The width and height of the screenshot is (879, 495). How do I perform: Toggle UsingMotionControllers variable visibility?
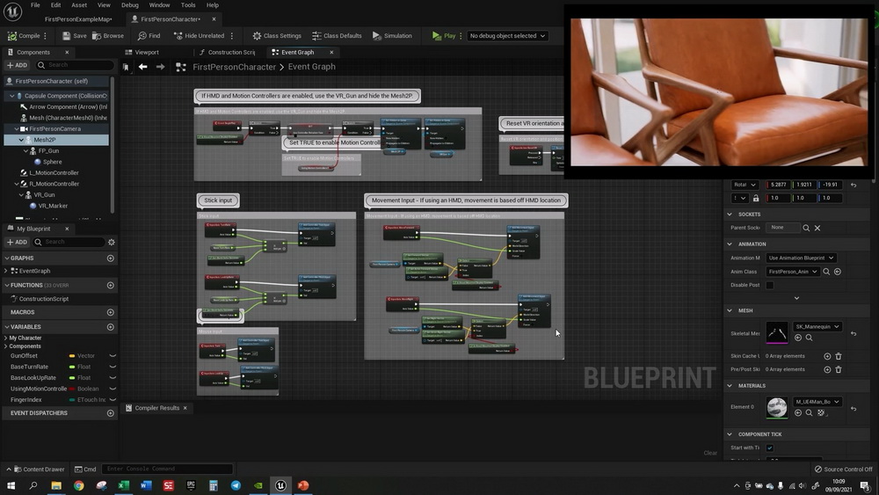[113, 389]
